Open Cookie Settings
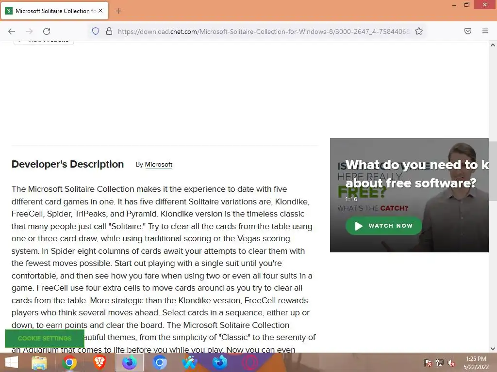Image resolution: width=497 pixels, height=372 pixels. pos(45,339)
